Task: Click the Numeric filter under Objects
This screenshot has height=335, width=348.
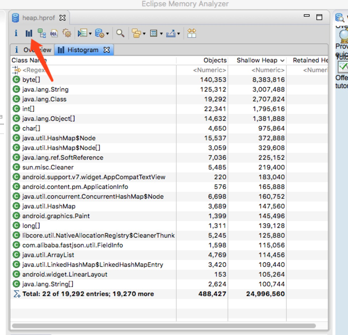Action: (210, 70)
